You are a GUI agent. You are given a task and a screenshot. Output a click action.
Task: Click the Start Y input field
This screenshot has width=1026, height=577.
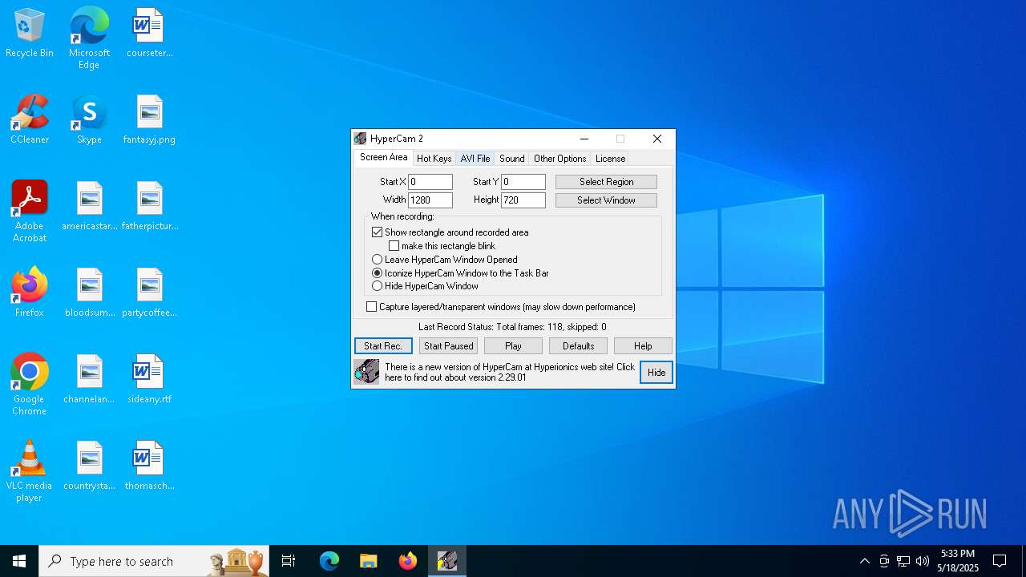(x=523, y=182)
